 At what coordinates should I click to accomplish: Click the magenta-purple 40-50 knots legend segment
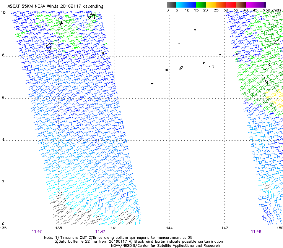point(255,5)
